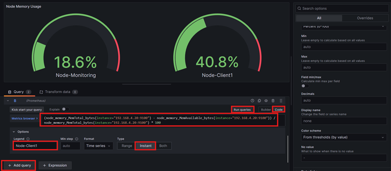Click Kick start your query
Viewport: 391px width, 171px height.
coord(27,110)
